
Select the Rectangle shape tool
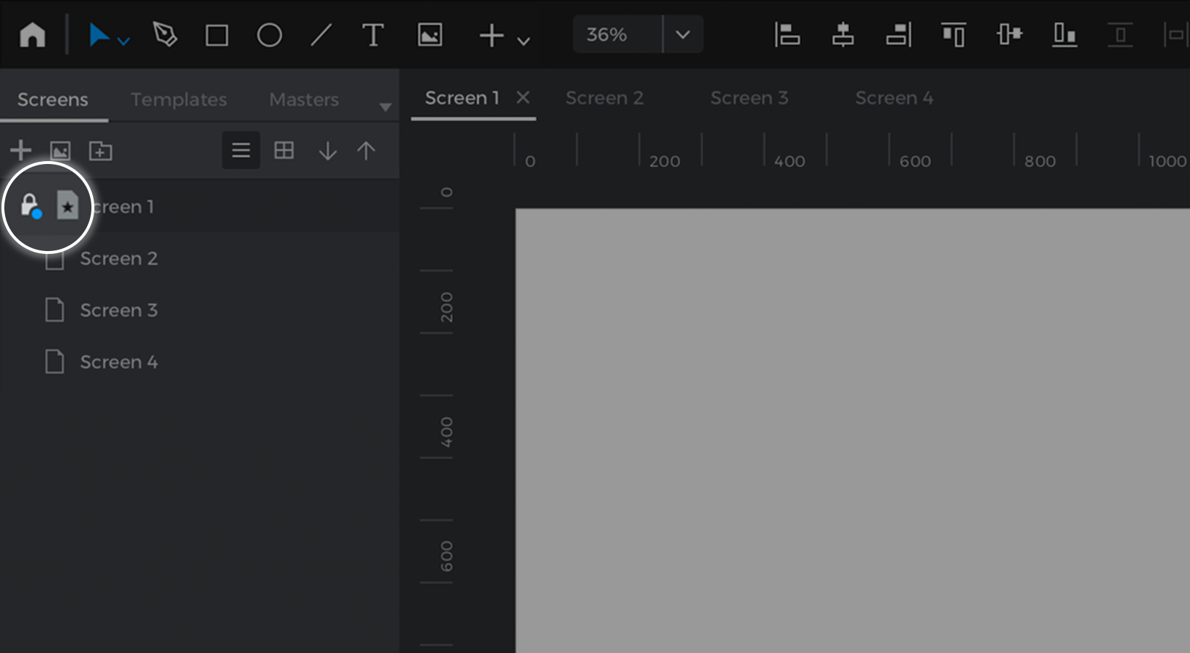tap(217, 35)
